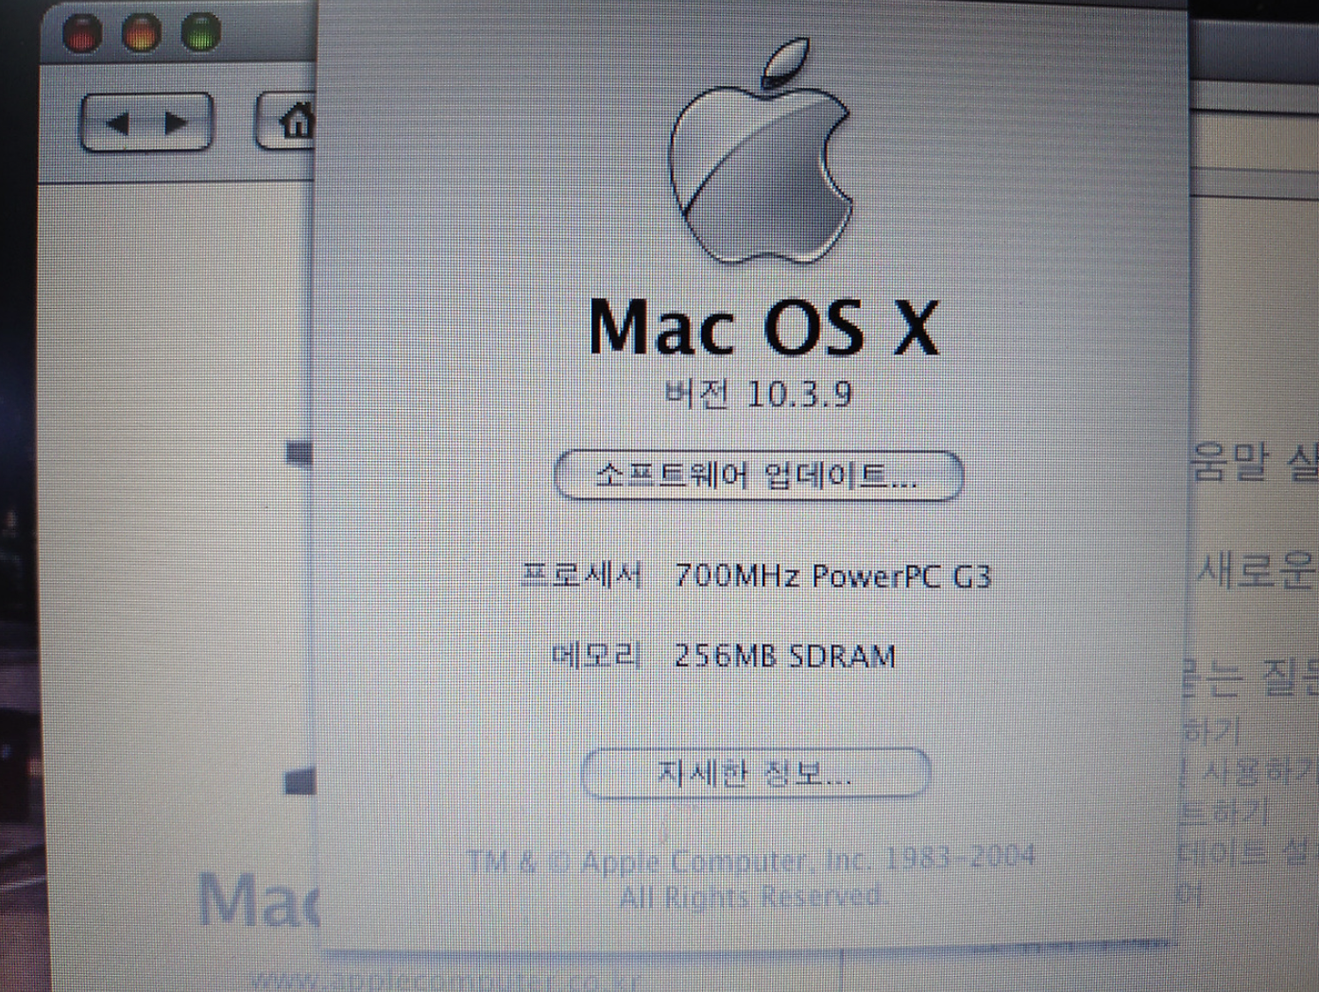Click the 메모리 label

(x=596, y=655)
